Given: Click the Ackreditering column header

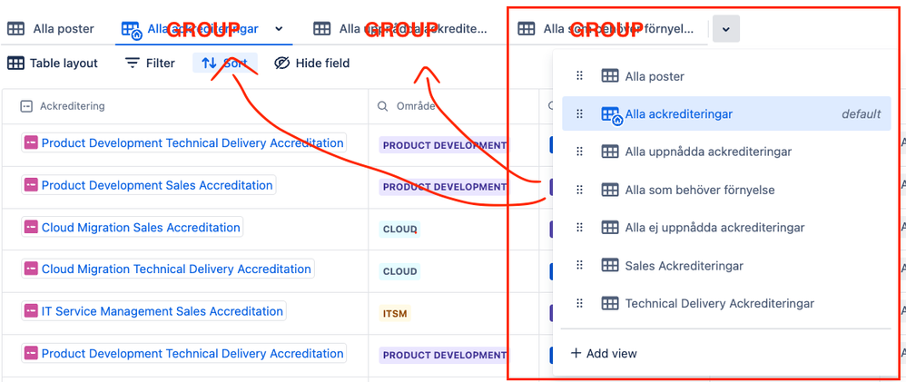Looking at the screenshot, I should coord(63,106).
